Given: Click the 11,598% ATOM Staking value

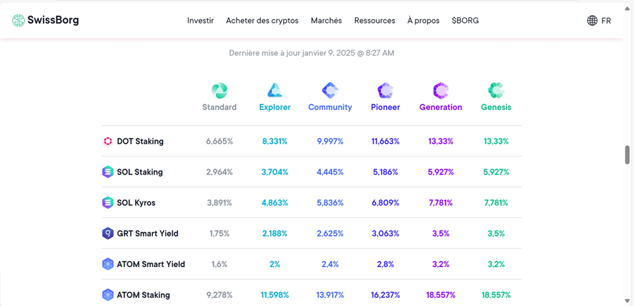Looking at the screenshot, I should (275, 295).
